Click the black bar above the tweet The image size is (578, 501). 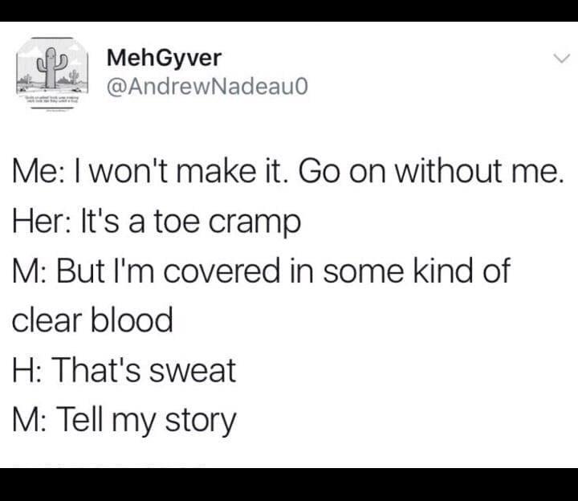click(289, 10)
